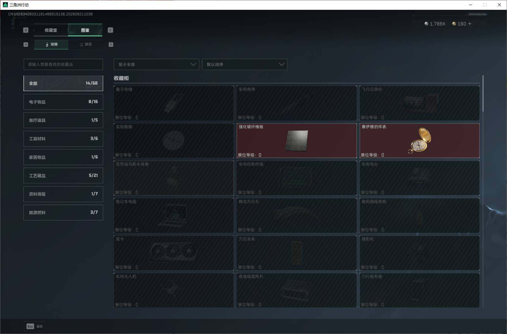
Task: Select the 限定 sub-tab
Action: click(x=85, y=44)
